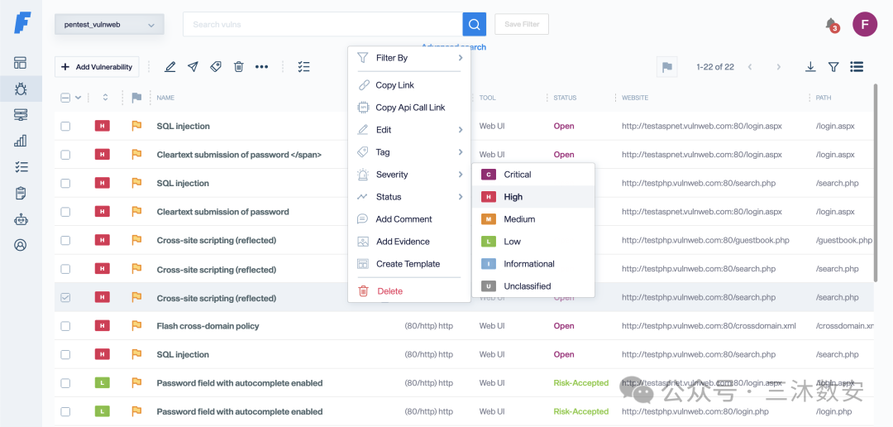Click the Save Filter button
This screenshot has width=893, height=427.
pyautogui.click(x=522, y=25)
